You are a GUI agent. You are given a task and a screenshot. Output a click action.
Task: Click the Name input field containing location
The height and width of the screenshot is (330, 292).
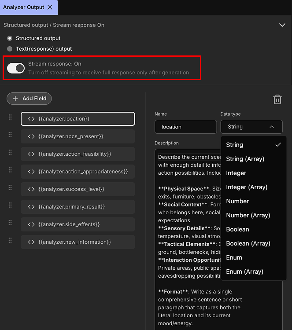(x=185, y=127)
